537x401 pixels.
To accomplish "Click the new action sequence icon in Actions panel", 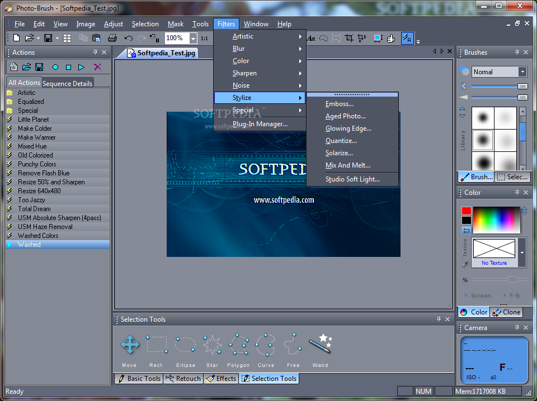I will tap(13, 67).
